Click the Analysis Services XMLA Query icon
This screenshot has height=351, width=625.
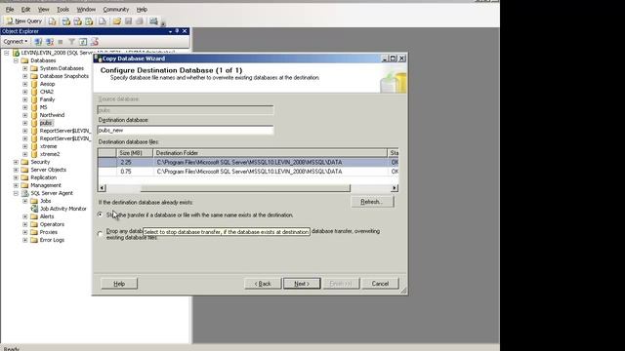point(89,21)
